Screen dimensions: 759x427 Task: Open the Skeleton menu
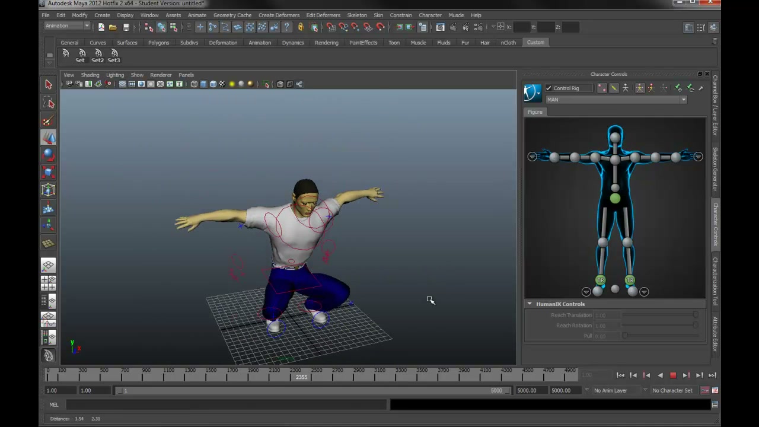coord(357,15)
